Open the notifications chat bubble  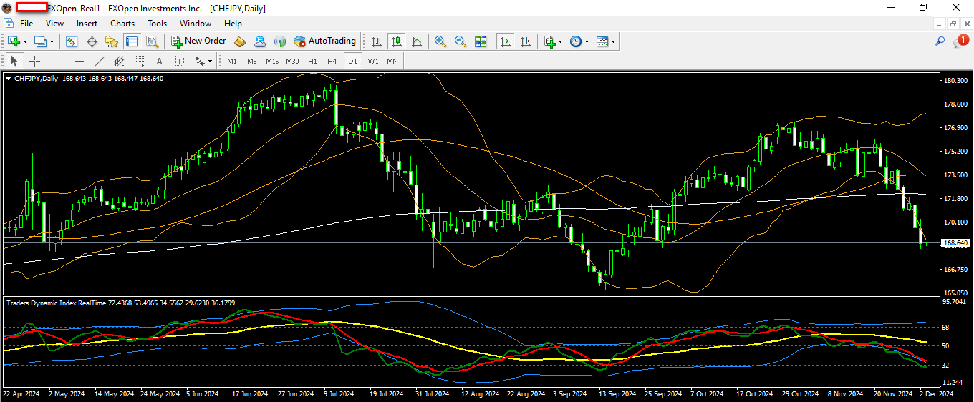[960, 41]
